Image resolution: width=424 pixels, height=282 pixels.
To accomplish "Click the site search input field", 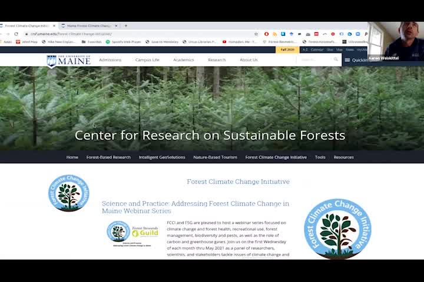I will coord(315,60).
